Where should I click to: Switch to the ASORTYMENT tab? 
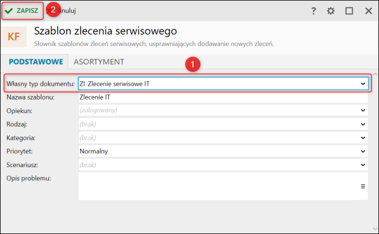(99, 62)
